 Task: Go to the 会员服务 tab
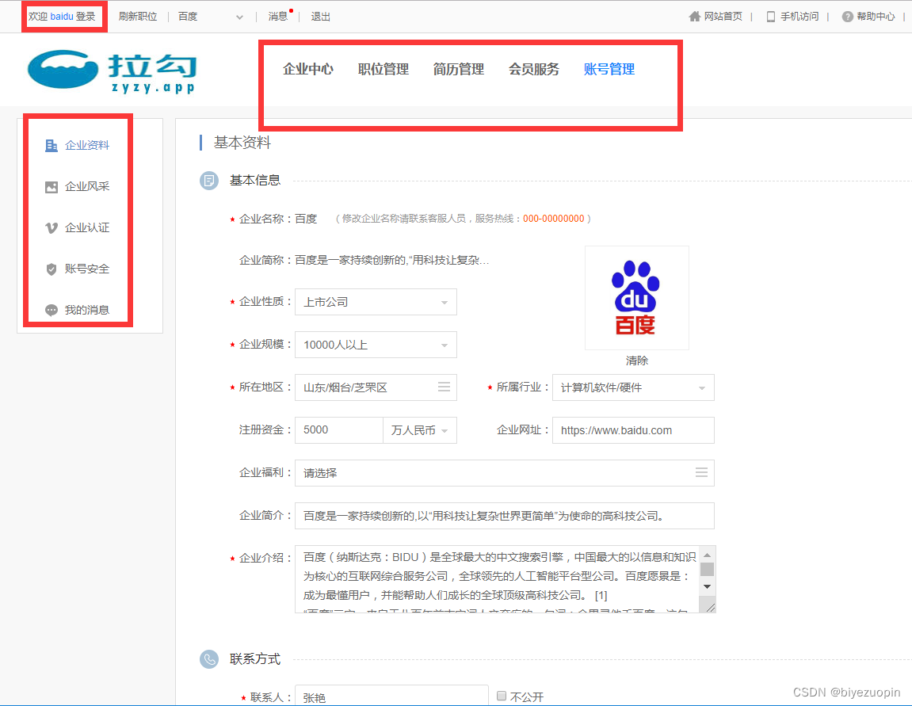(534, 69)
